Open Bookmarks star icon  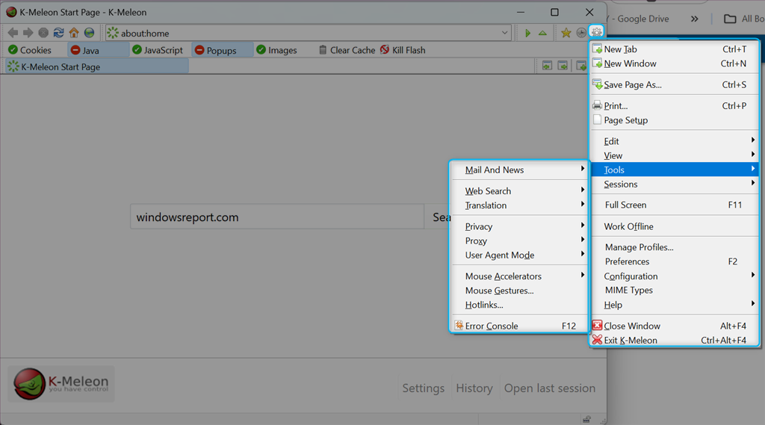566,33
